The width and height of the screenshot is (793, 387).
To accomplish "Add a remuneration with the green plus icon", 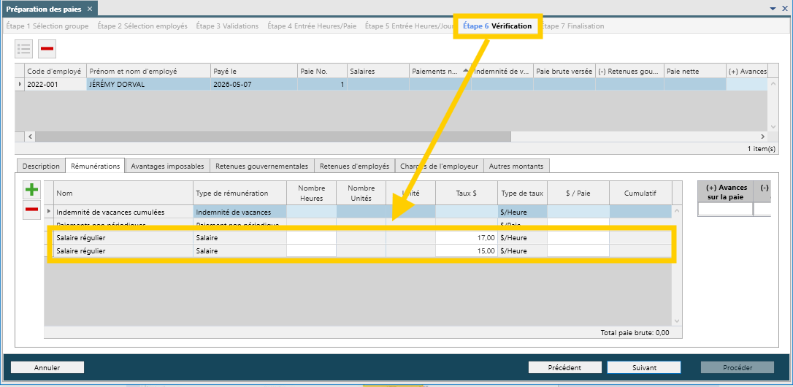I will pos(32,190).
